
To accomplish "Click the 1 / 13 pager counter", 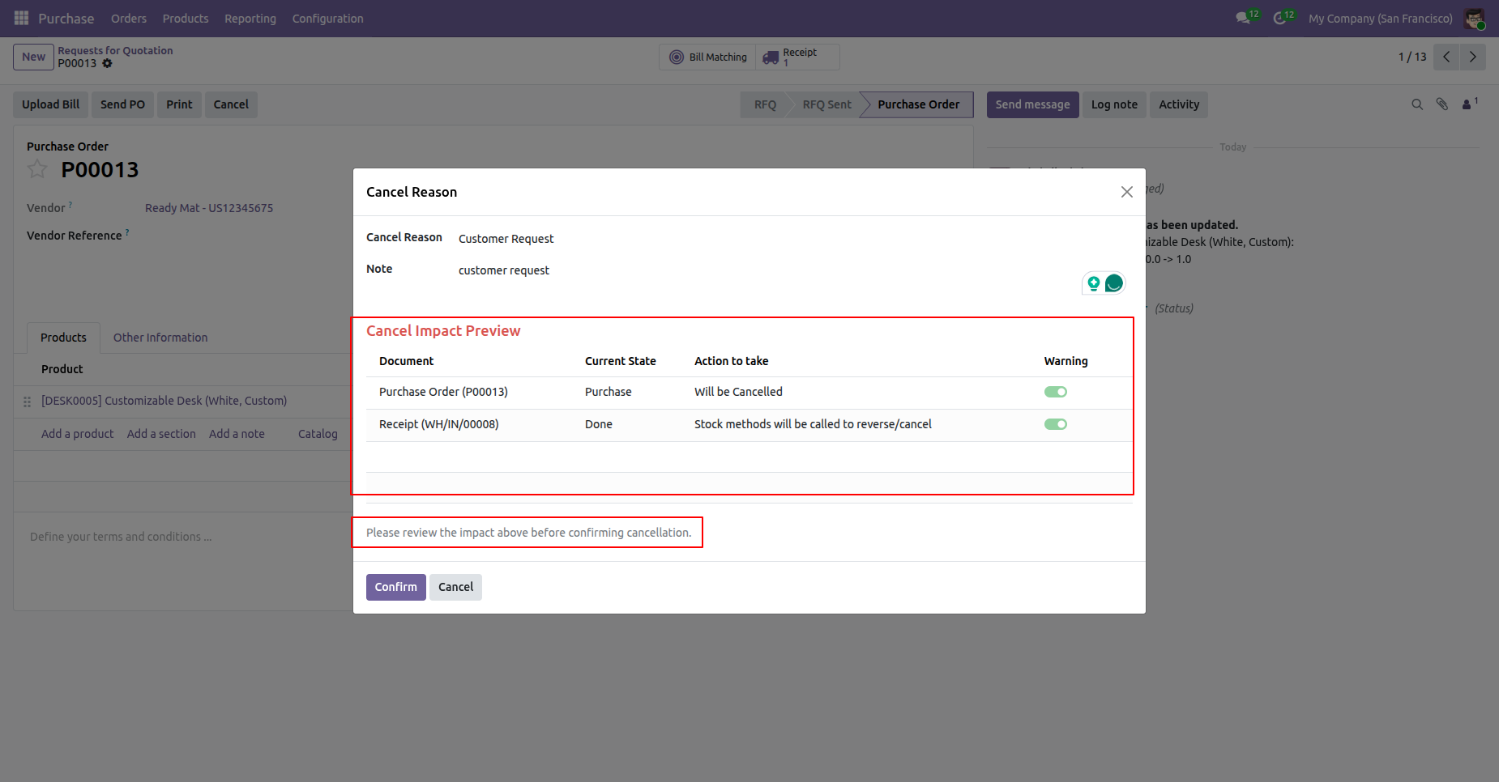I will (x=1411, y=57).
